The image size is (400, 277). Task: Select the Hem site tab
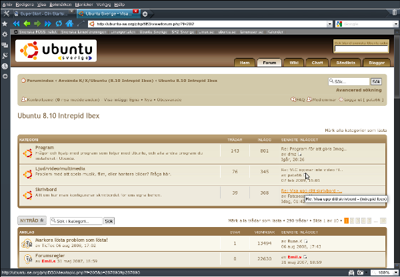click(245, 63)
